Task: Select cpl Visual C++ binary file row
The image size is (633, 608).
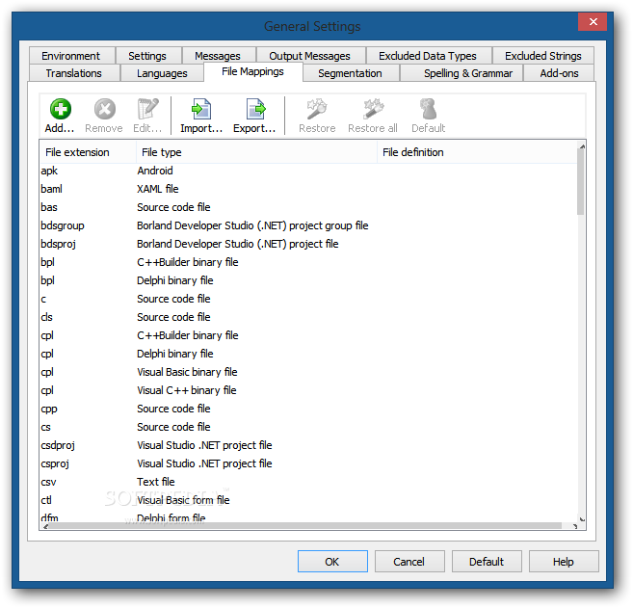Action: [308, 390]
